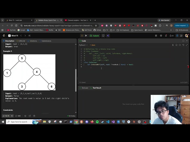This screenshot has height=142, width=190.
Task: Collapse the Code panel chevron
Action: click(187, 41)
